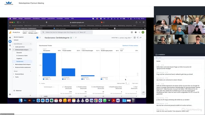Open the rows per page dropdown

click(x=127, y=83)
